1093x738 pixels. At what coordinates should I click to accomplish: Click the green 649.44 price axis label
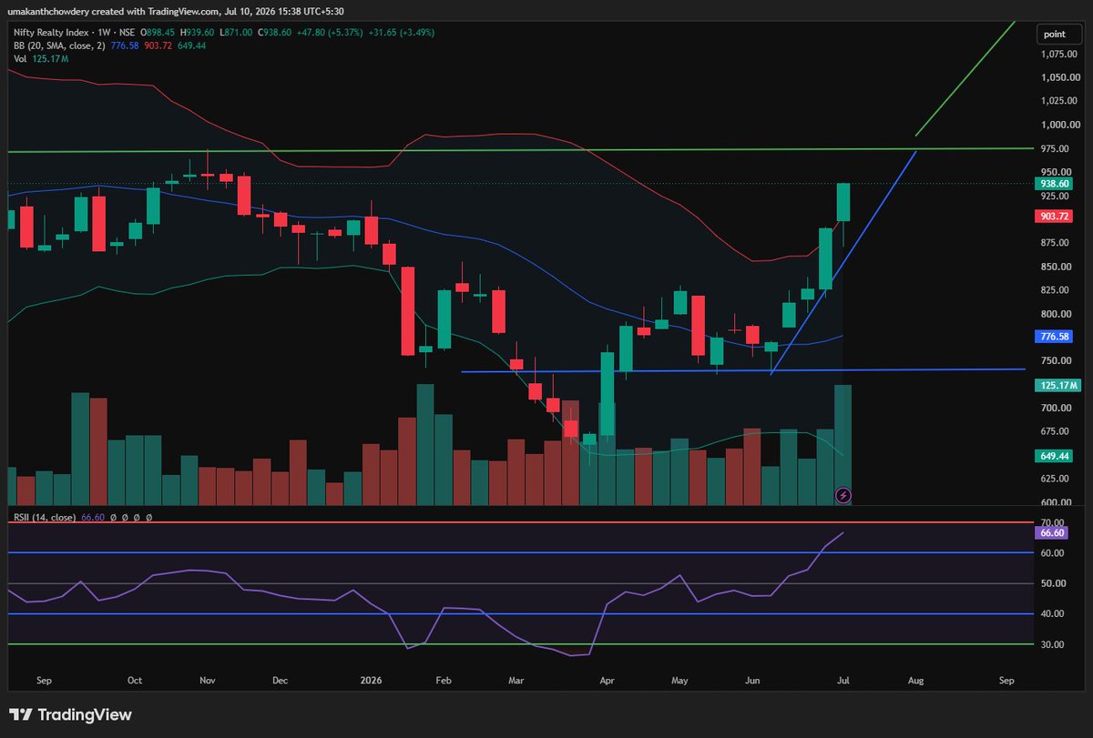tap(1054, 455)
